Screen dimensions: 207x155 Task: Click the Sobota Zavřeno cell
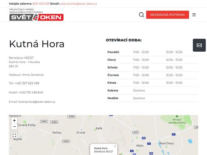[x=139, y=90]
